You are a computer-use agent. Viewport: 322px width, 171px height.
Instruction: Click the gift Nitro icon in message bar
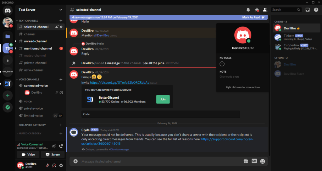[246, 161]
